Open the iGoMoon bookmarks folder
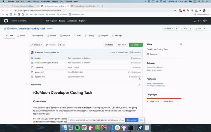Image resolution: width=211 pixels, height=132 pixels. point(39,15)
